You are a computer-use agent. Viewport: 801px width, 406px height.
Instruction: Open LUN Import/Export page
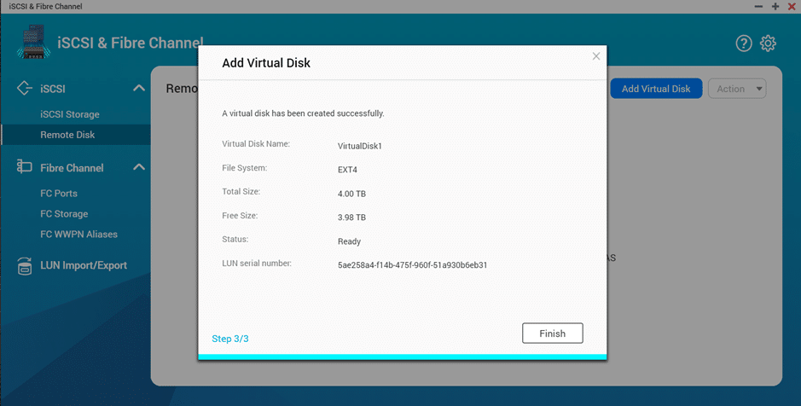pyautogui.click(x=84, y=265)
